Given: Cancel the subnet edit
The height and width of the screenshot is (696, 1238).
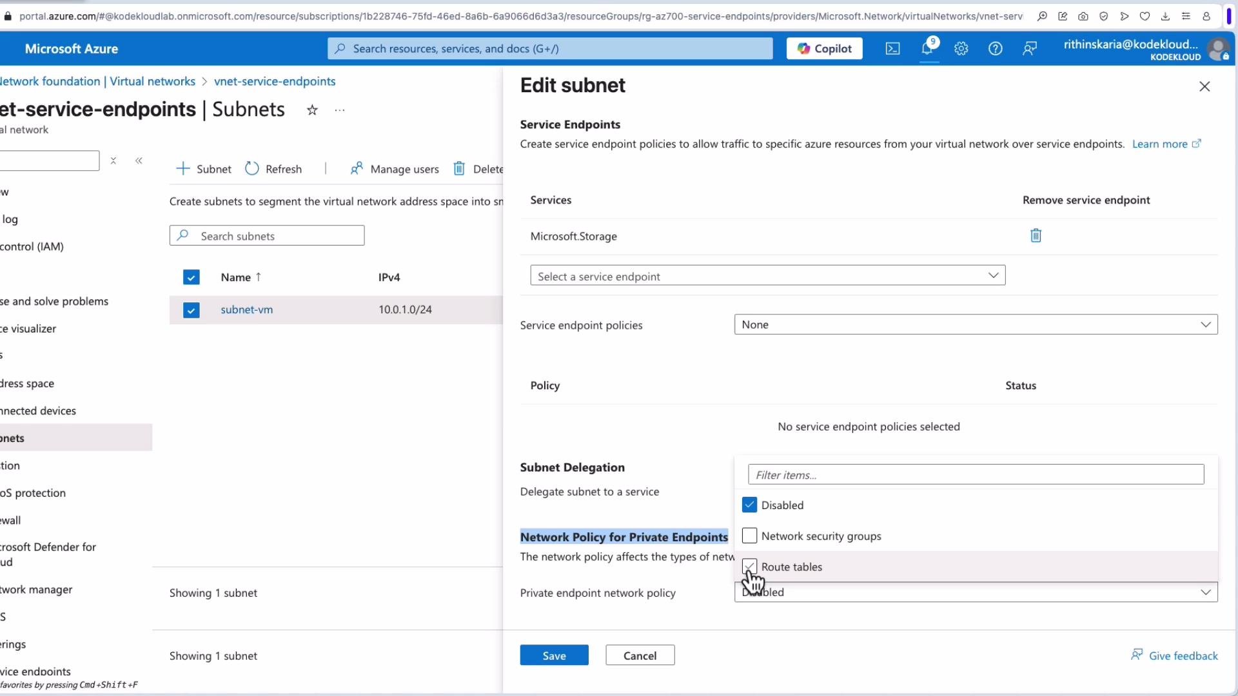Looking at the screenshot, I should [640, 655].
